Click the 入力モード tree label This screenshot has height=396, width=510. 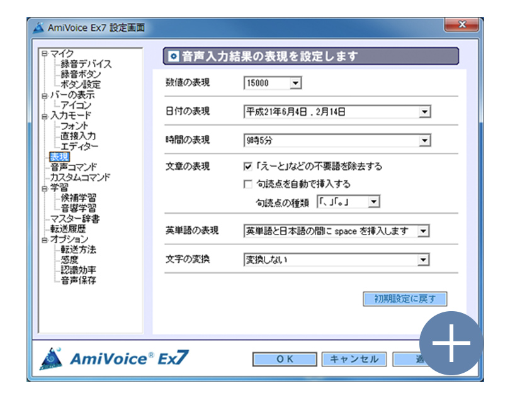71,116
